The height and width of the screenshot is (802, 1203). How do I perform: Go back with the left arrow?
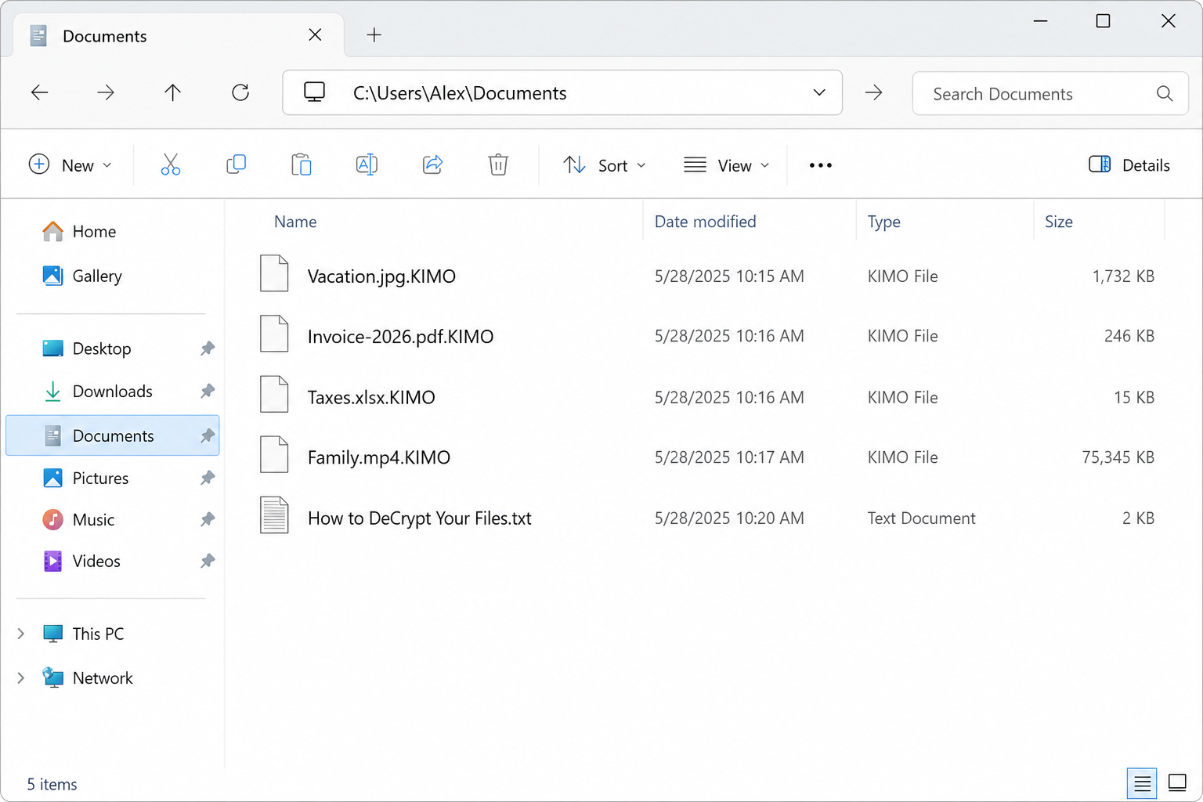click(39, 92)
